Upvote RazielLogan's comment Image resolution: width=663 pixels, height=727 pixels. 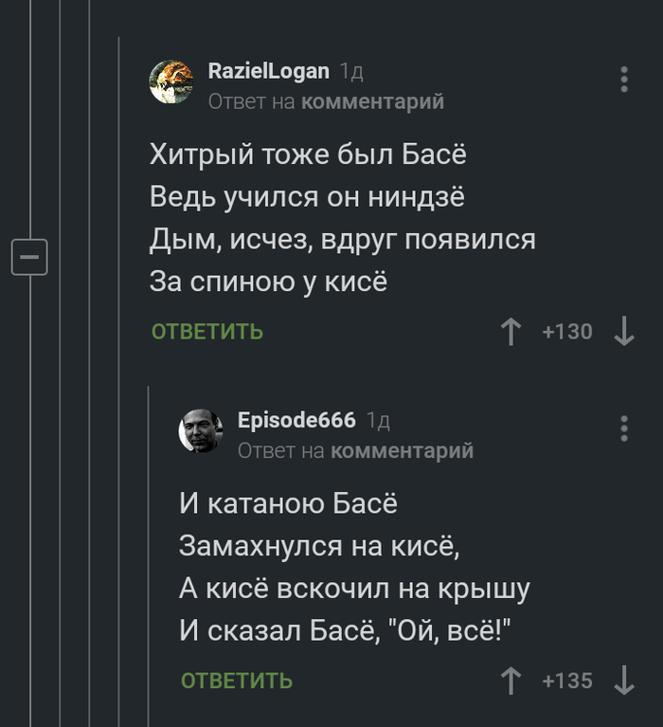(511, 332)
